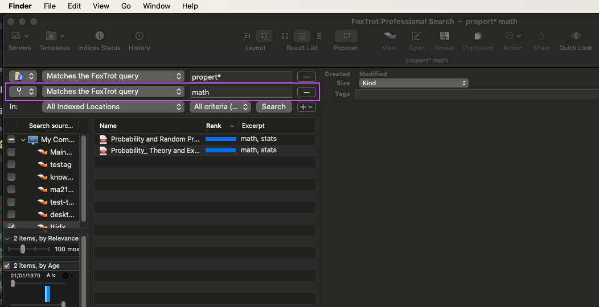The height and width of the screenshot is (307, 599).
Task: Click the Probability and Random PDF icon
Action: [104, 139]
